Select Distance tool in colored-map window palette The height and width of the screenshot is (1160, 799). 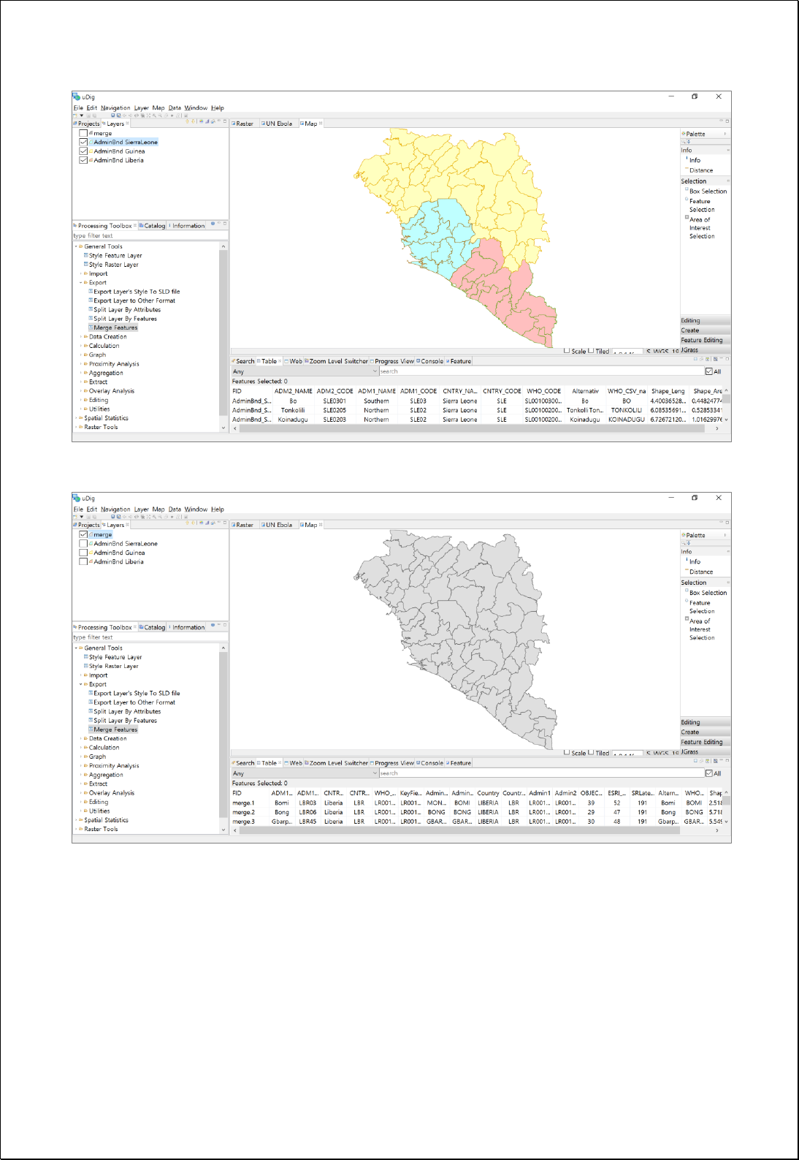pyautogui.click(x=700, y=170)
